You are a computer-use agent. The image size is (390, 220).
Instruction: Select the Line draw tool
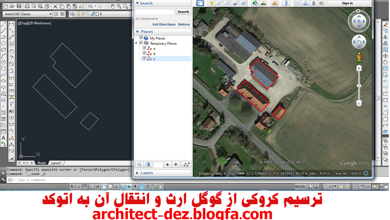[3, 25]
